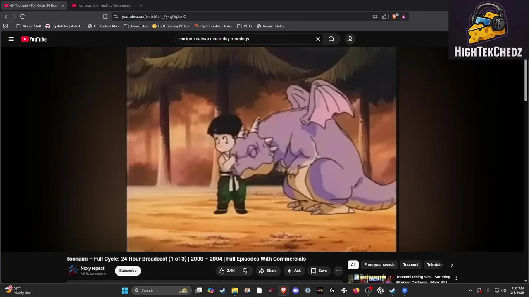Go back in browser history
This screenshot has height=297, width=529.
point(6,16)
